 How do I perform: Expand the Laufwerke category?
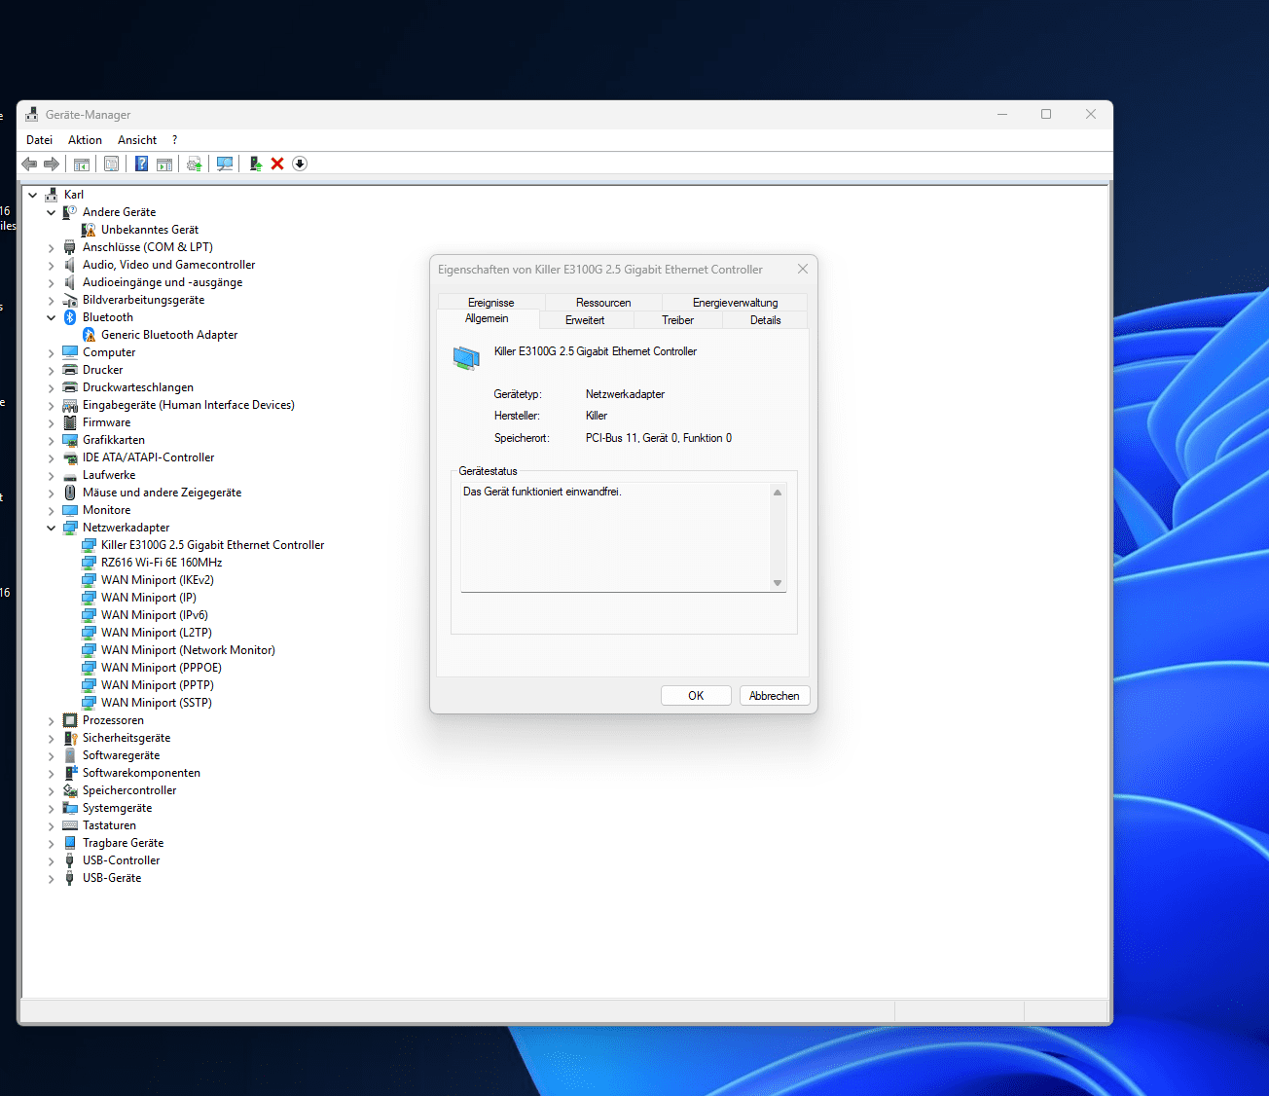[52, 475]
